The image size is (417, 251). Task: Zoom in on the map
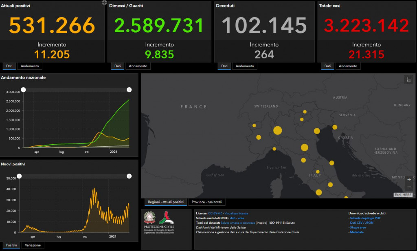pos(409,180)
